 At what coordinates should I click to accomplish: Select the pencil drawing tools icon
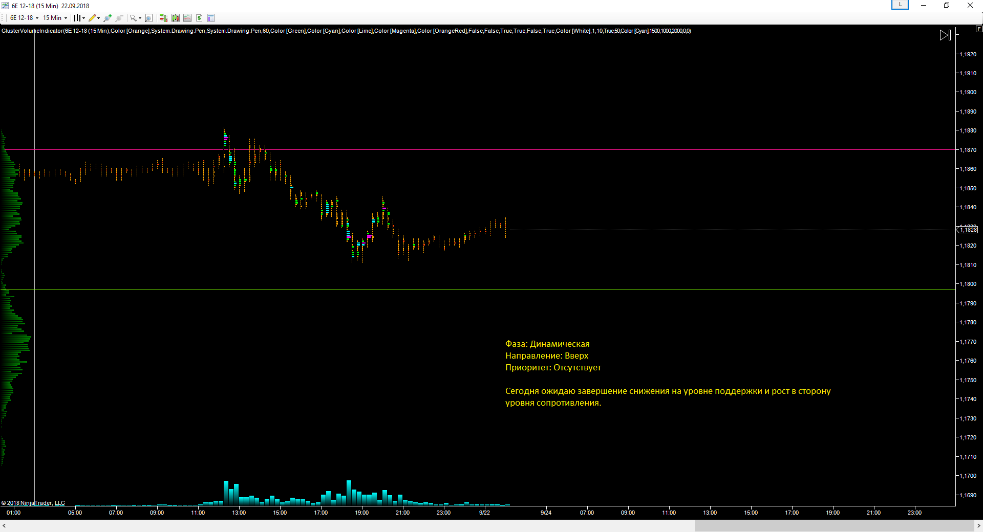coord(92,18)
